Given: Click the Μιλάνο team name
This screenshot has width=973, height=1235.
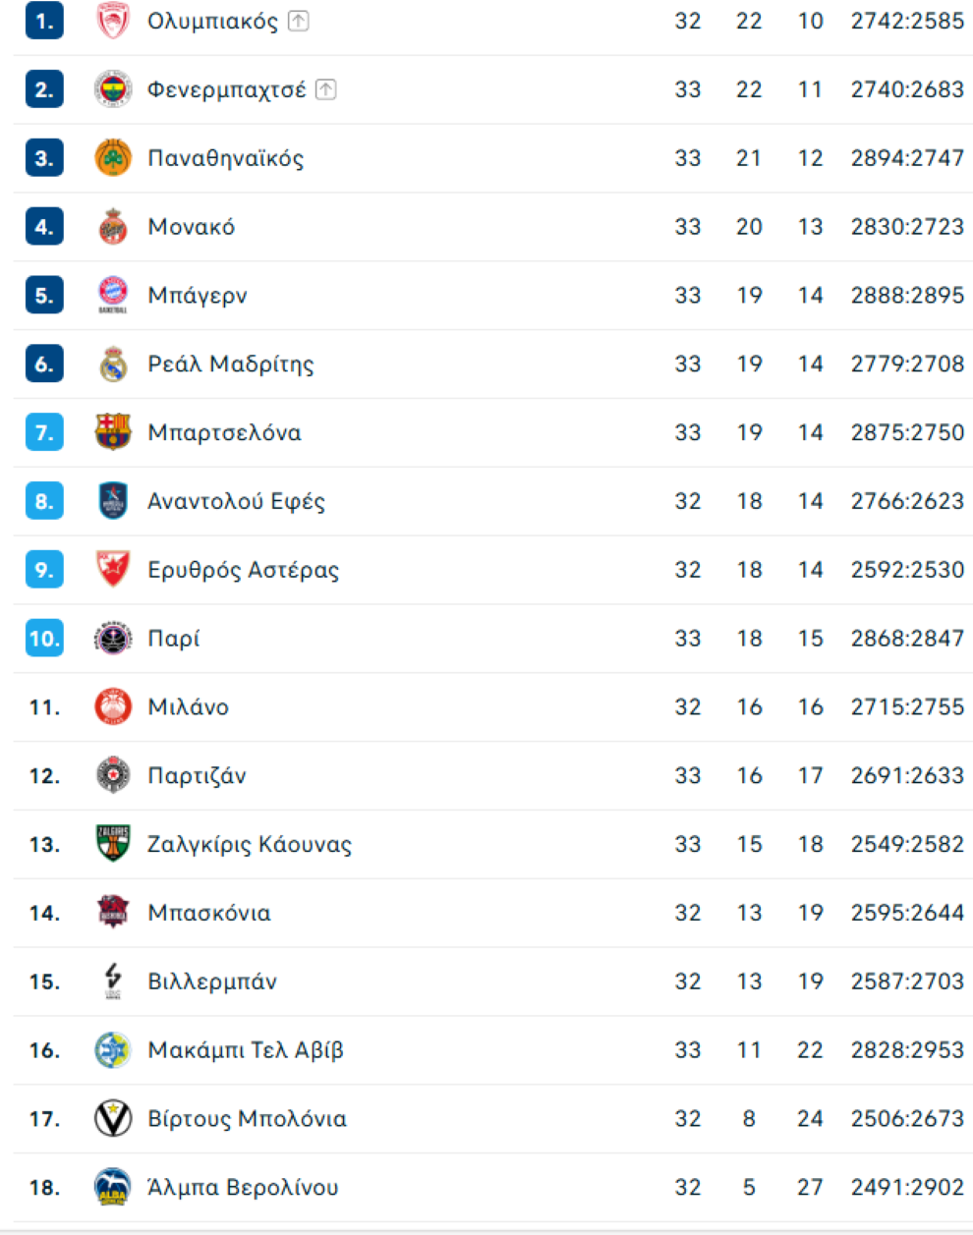Looking at the screenshot, I should click(188, 707).
